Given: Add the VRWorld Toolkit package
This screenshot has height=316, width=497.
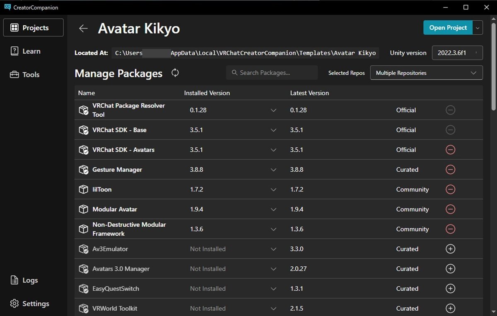Looking at the screenshot, I should click(x=450, y=309).
